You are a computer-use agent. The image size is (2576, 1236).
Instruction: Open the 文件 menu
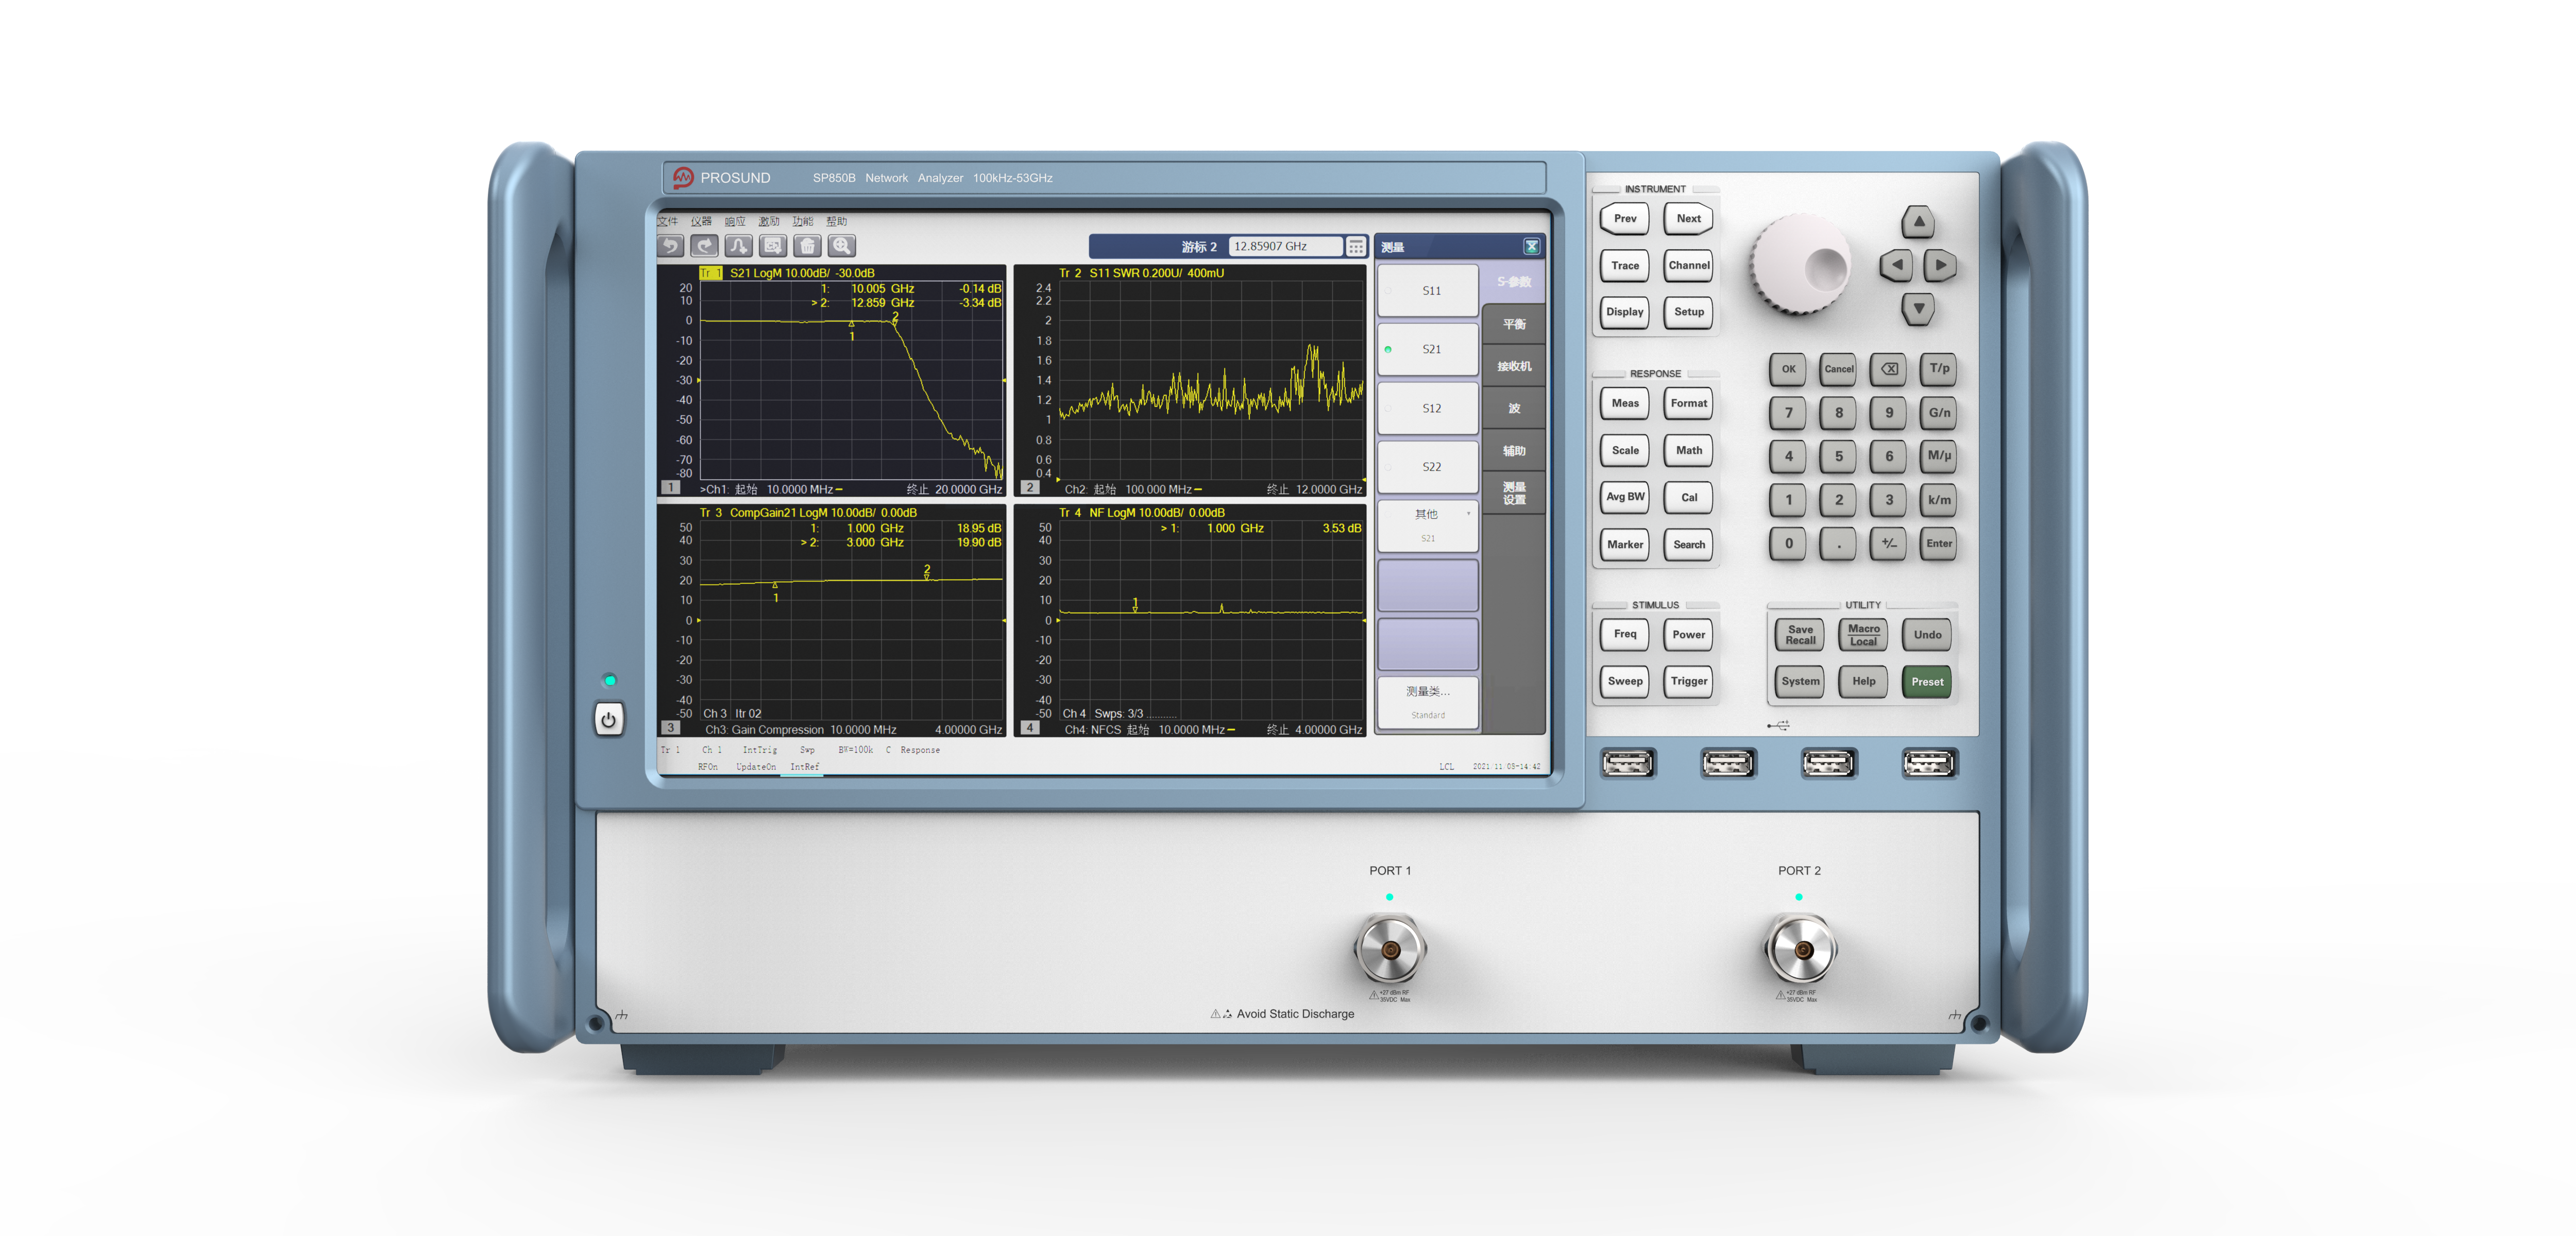pyautogui.click(x=668, y=222)
